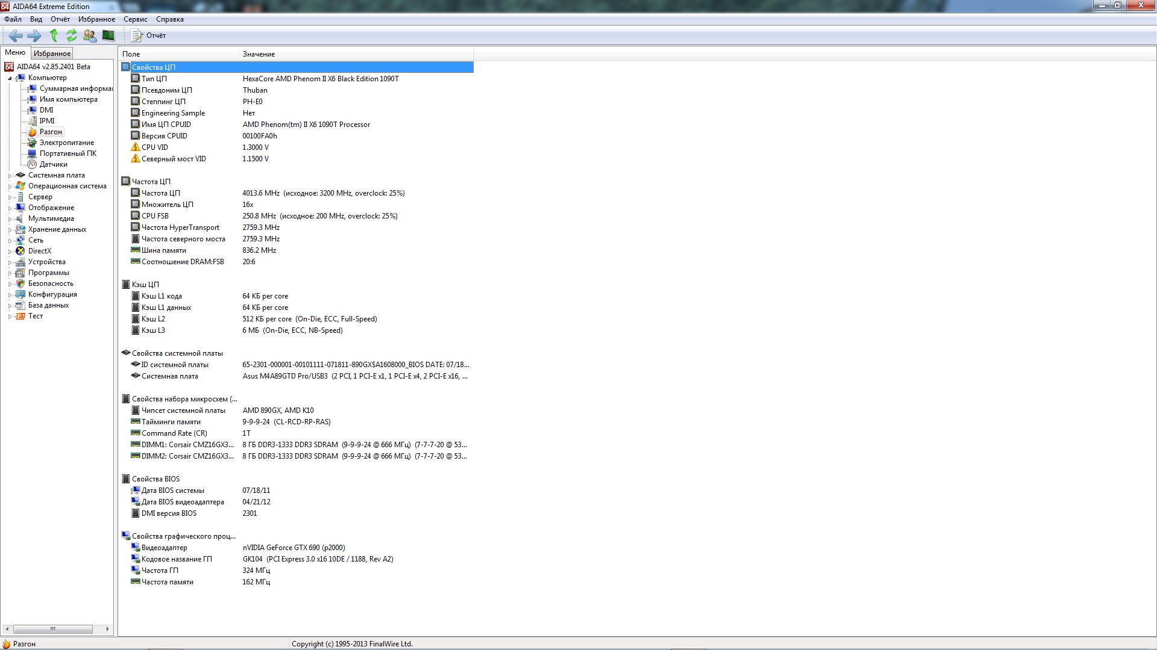
Task: Select the CPU VID warning row
Action: pos(297,147)
